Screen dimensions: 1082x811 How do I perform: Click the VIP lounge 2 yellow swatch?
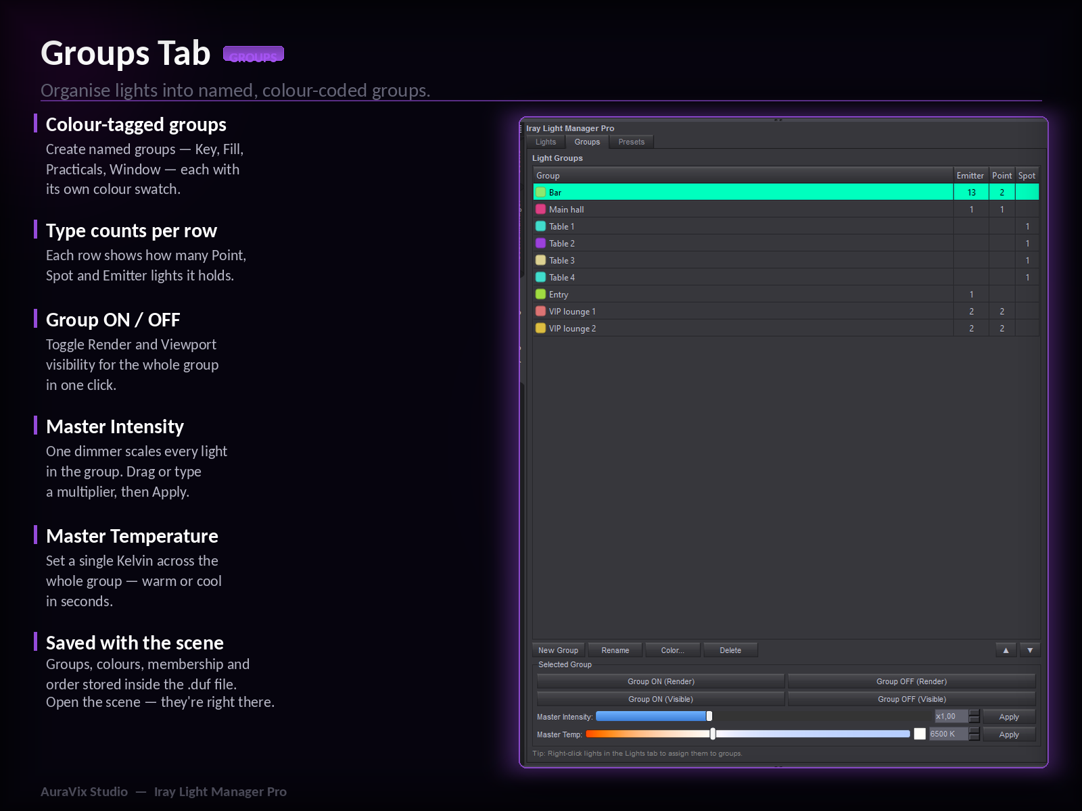540,328
